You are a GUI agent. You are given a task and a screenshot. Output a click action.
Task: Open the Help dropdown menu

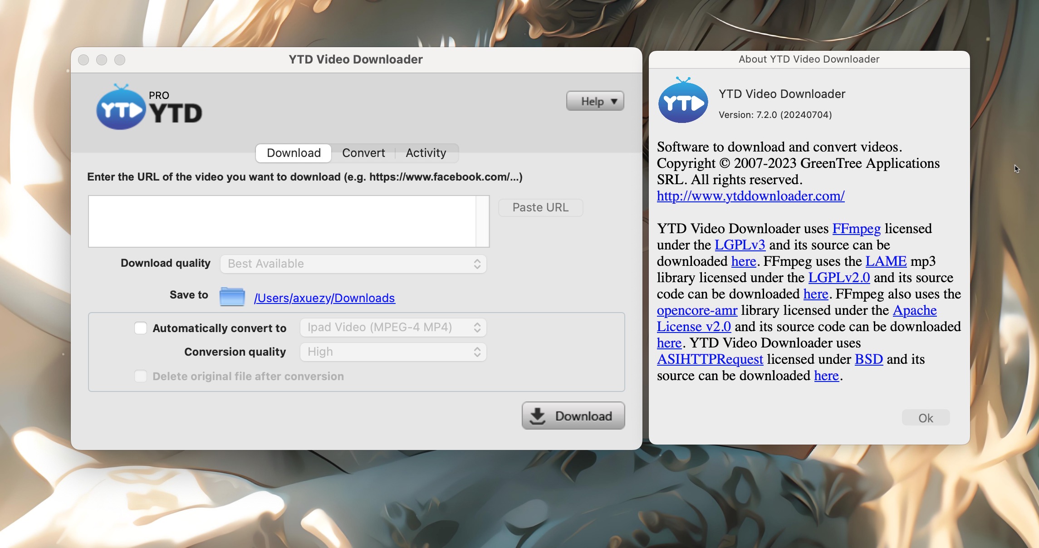click(595, 101)
